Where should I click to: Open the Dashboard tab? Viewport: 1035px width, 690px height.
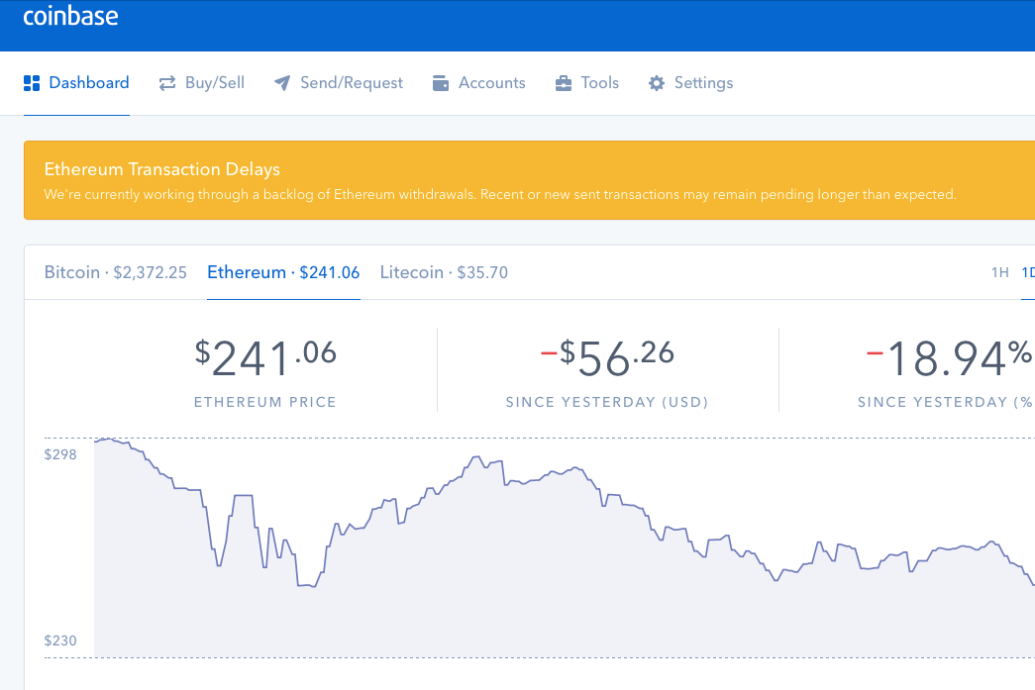[x=76, y=83]
